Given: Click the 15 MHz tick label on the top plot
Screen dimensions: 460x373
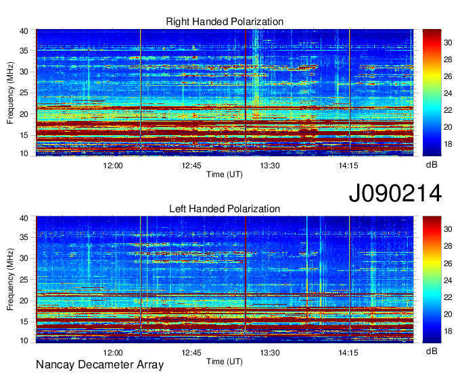Looking at the screenshot, I should click(x=24, y=135).
